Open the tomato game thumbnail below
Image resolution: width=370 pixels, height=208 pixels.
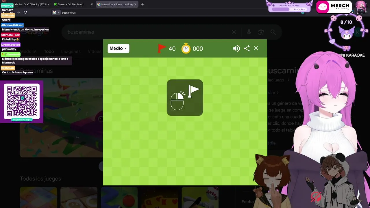[119, 198]
